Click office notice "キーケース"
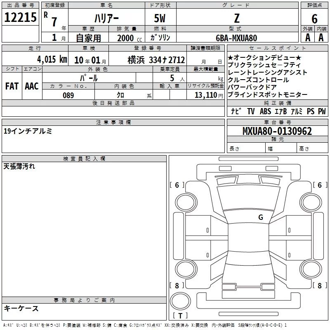330x330 pixels. [x=21, y=309]
